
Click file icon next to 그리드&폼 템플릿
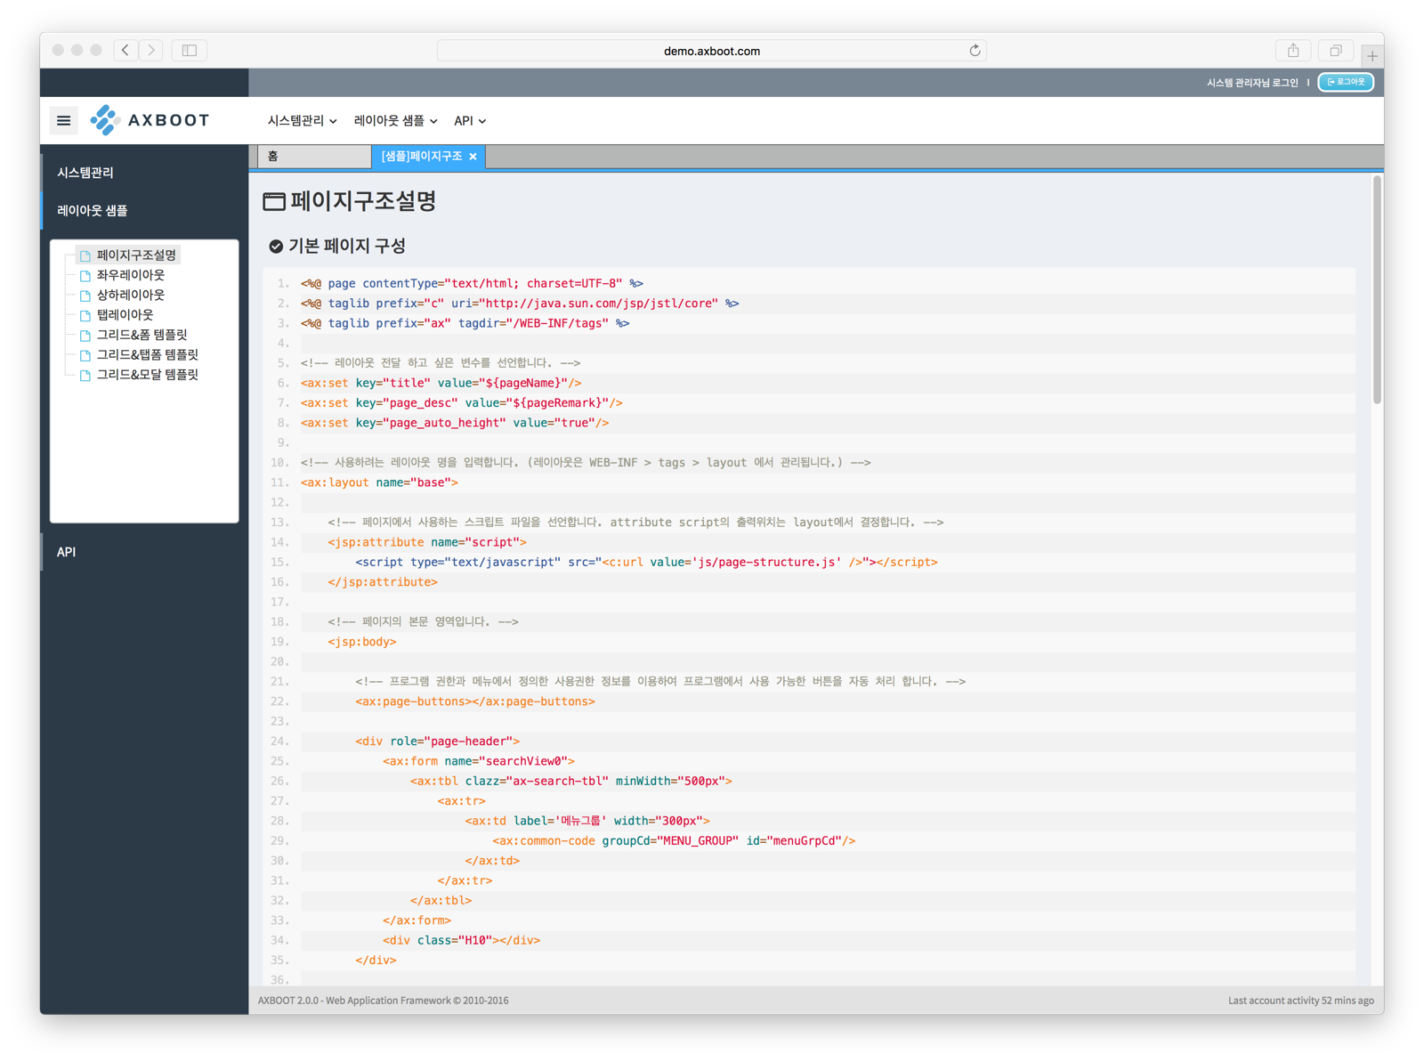point(85,336)
